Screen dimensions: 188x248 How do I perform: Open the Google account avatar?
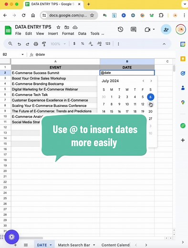[x=181, y=30]
